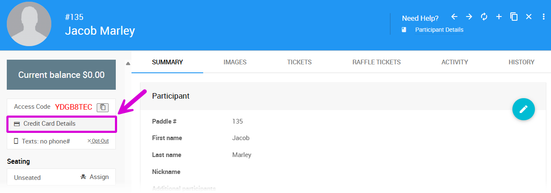Open Credit Card Details

tap(49, 124)
